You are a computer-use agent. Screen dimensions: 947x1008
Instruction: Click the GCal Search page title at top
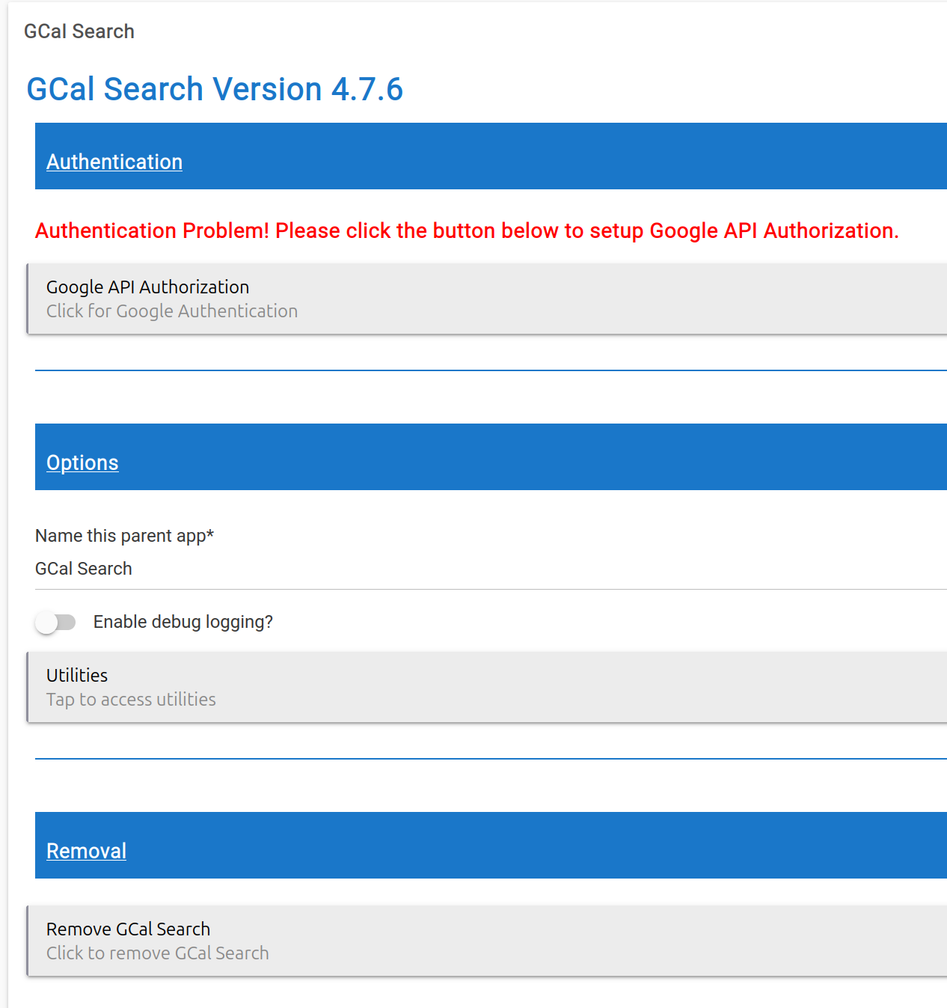click(79, 31)
